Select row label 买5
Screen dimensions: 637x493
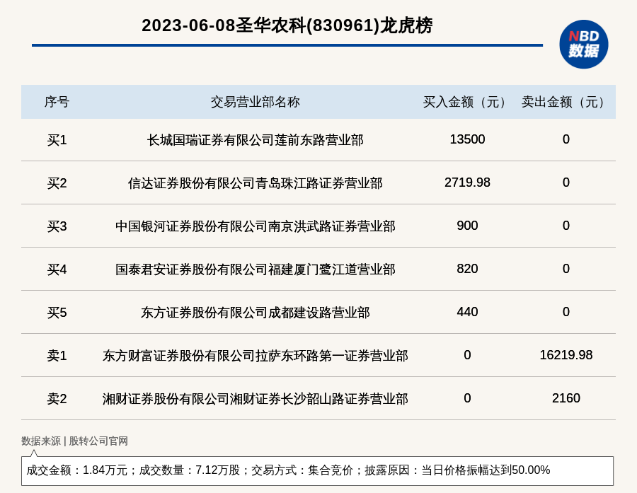tap(57, 313)
